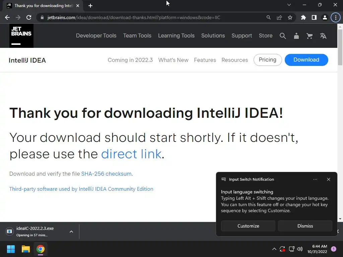Open Windows Start menu
The width and height of the screenshot is (343, 257).
click(x=11, y=249)
